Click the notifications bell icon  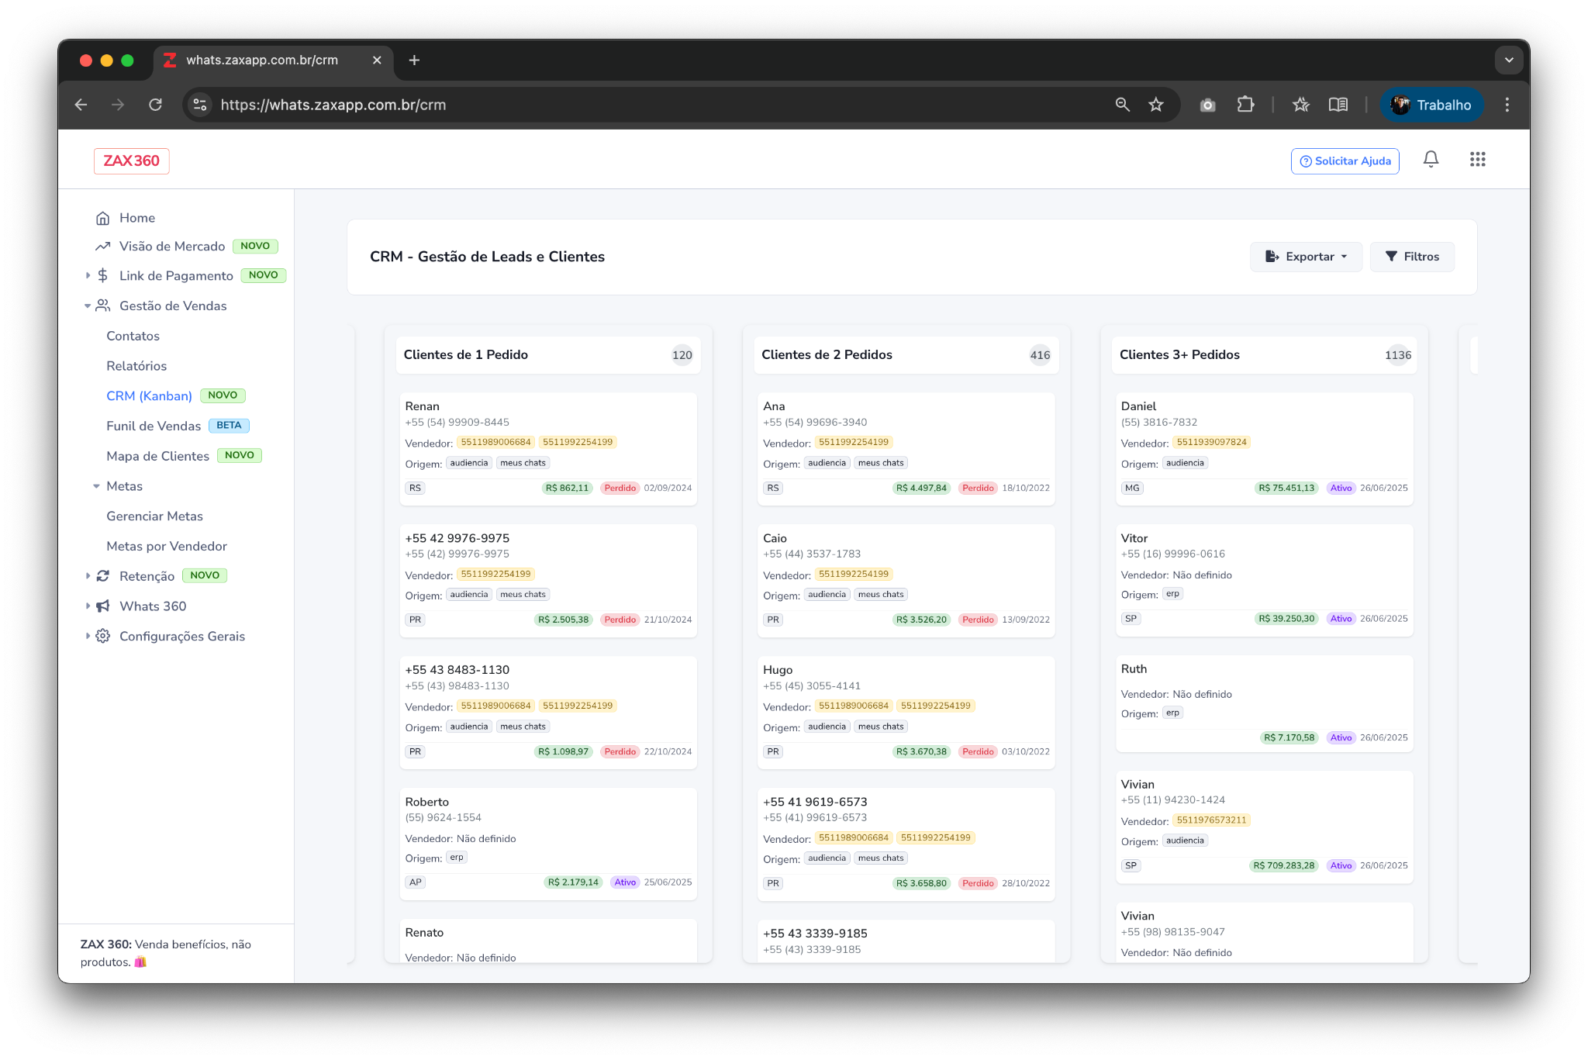click(x=1431, y=160)
